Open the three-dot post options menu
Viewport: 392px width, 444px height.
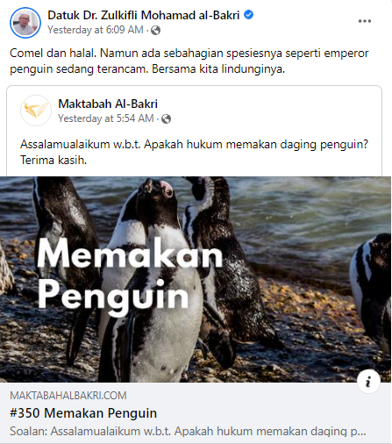365,21
